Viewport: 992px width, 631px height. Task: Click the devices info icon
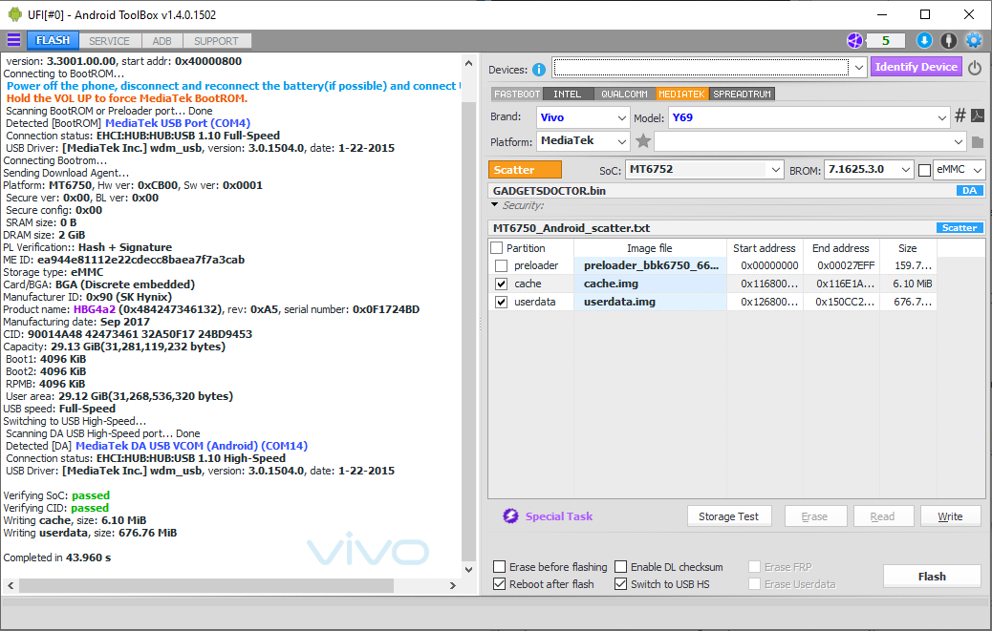tap(539, 69)
